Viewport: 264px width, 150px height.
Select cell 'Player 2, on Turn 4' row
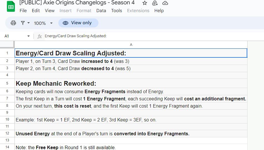pyautogui.click(x=131, y=68)
